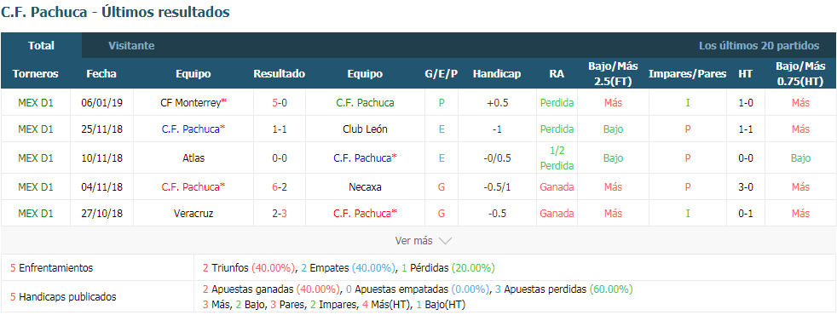Open the Club León team link
The image size is (837, 315).
(x=365, y=129)
